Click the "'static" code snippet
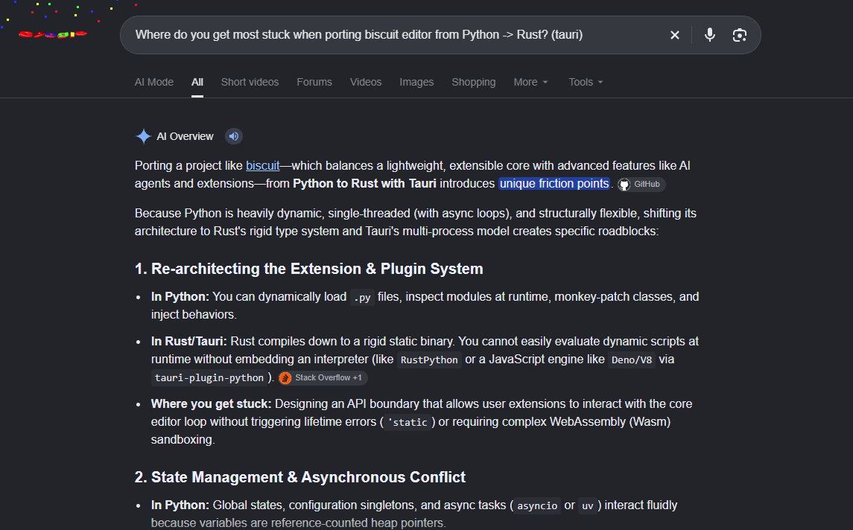The width and height of the screenshot is (853, 530). pos(408,422)
